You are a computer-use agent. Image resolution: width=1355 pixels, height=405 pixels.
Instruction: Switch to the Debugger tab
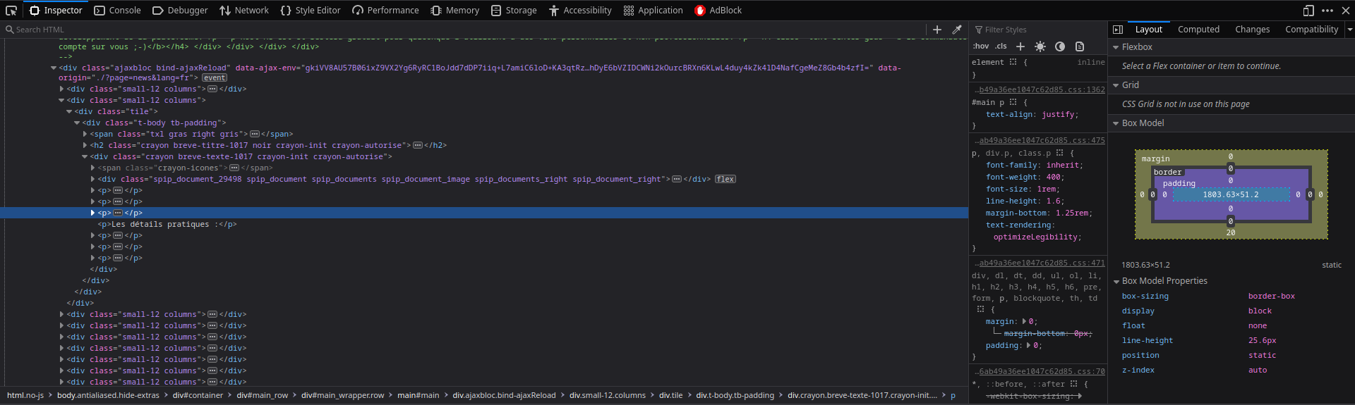pyautogui.click(x=180, y=11)
